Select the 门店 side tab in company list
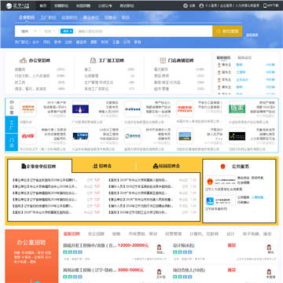 [x=12, y=142]
